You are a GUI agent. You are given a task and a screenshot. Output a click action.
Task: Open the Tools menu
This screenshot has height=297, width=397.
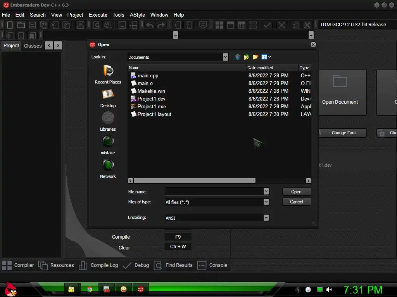(118, 15)
